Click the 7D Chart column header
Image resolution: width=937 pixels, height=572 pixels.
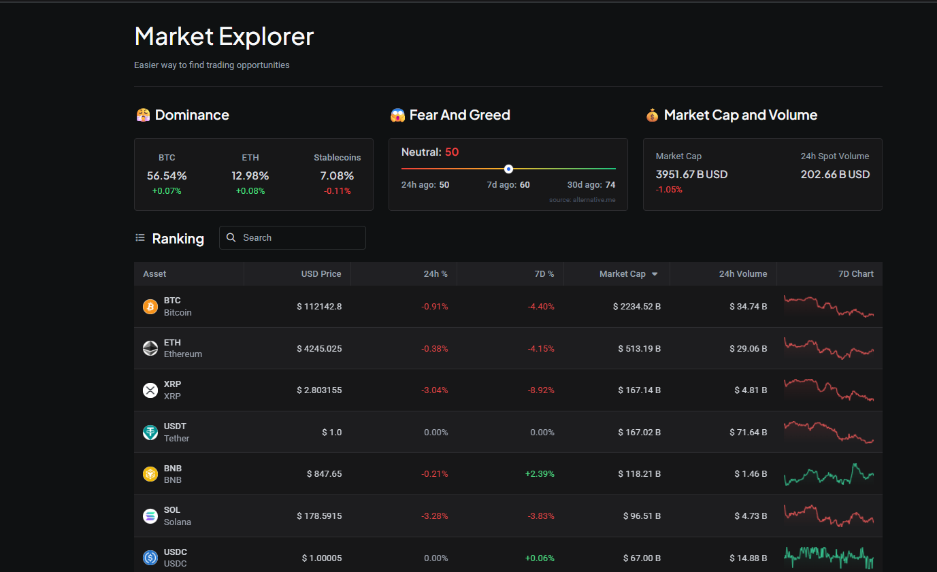pos(829,273)
